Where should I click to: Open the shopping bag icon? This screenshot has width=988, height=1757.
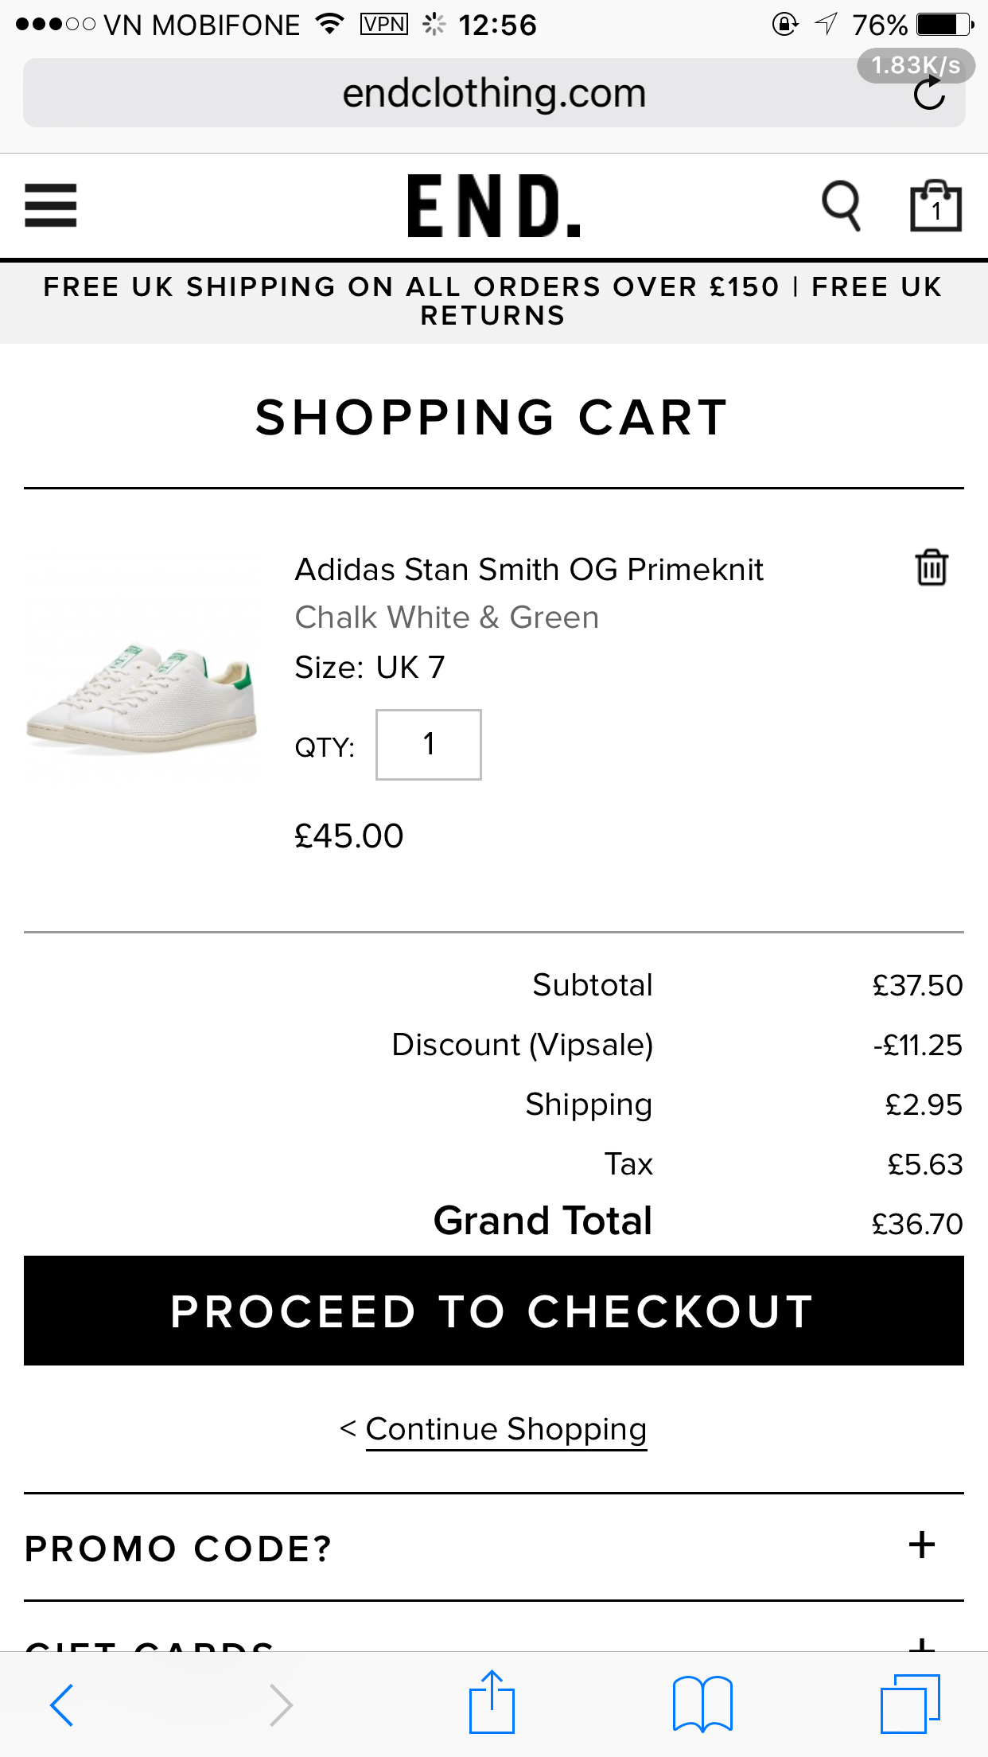point(935,205)
